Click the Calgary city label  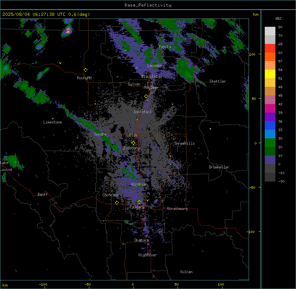coord(137,207)
